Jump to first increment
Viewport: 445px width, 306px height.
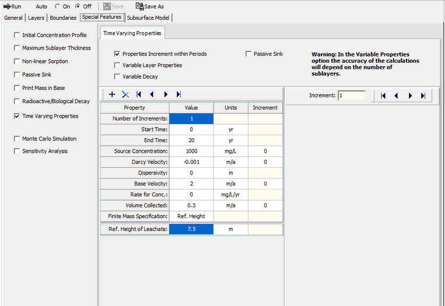point(384,96)
